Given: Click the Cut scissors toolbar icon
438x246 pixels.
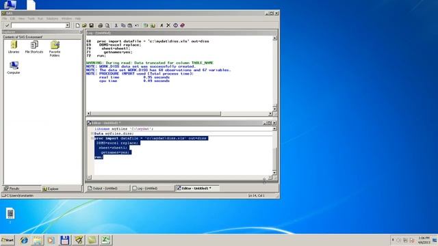Looking at the screenshot, I should [x=116, y=25].
